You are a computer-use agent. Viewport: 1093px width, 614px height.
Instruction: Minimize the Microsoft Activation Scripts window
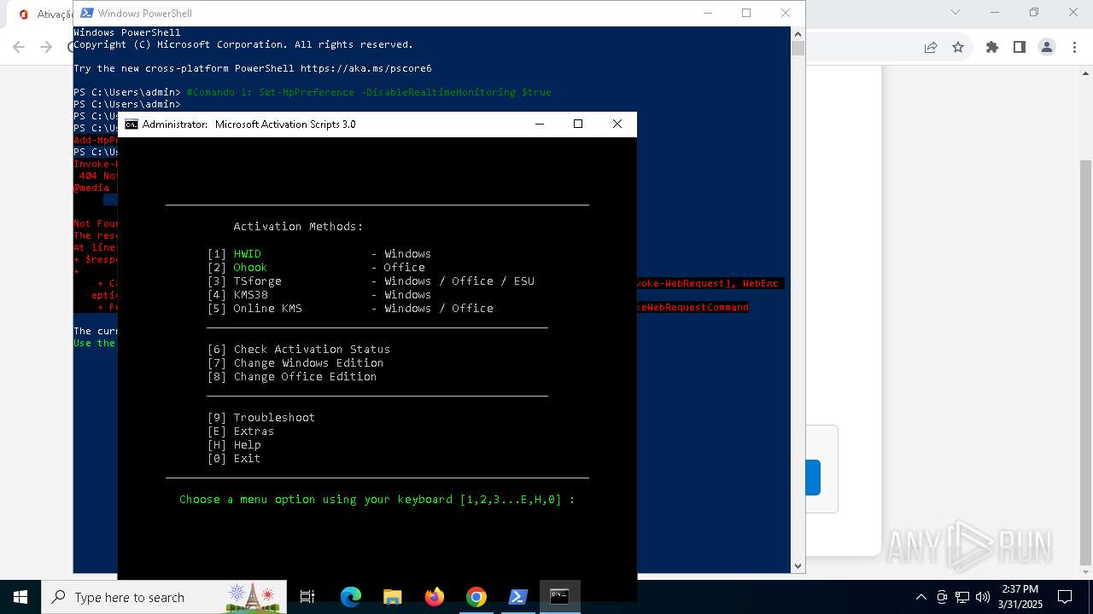[540, 124]
